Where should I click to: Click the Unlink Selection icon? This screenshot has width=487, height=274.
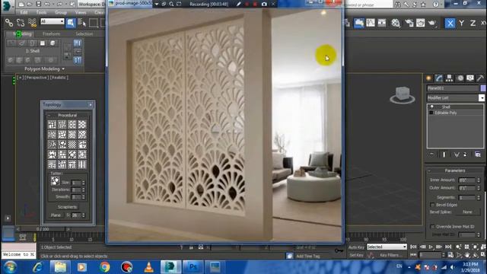tap(21, 23)
